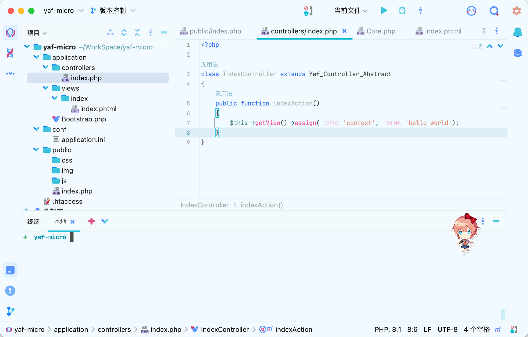Close the 本地 terminal tab
This screenshot has width=528, height=337.
point(73,222)
